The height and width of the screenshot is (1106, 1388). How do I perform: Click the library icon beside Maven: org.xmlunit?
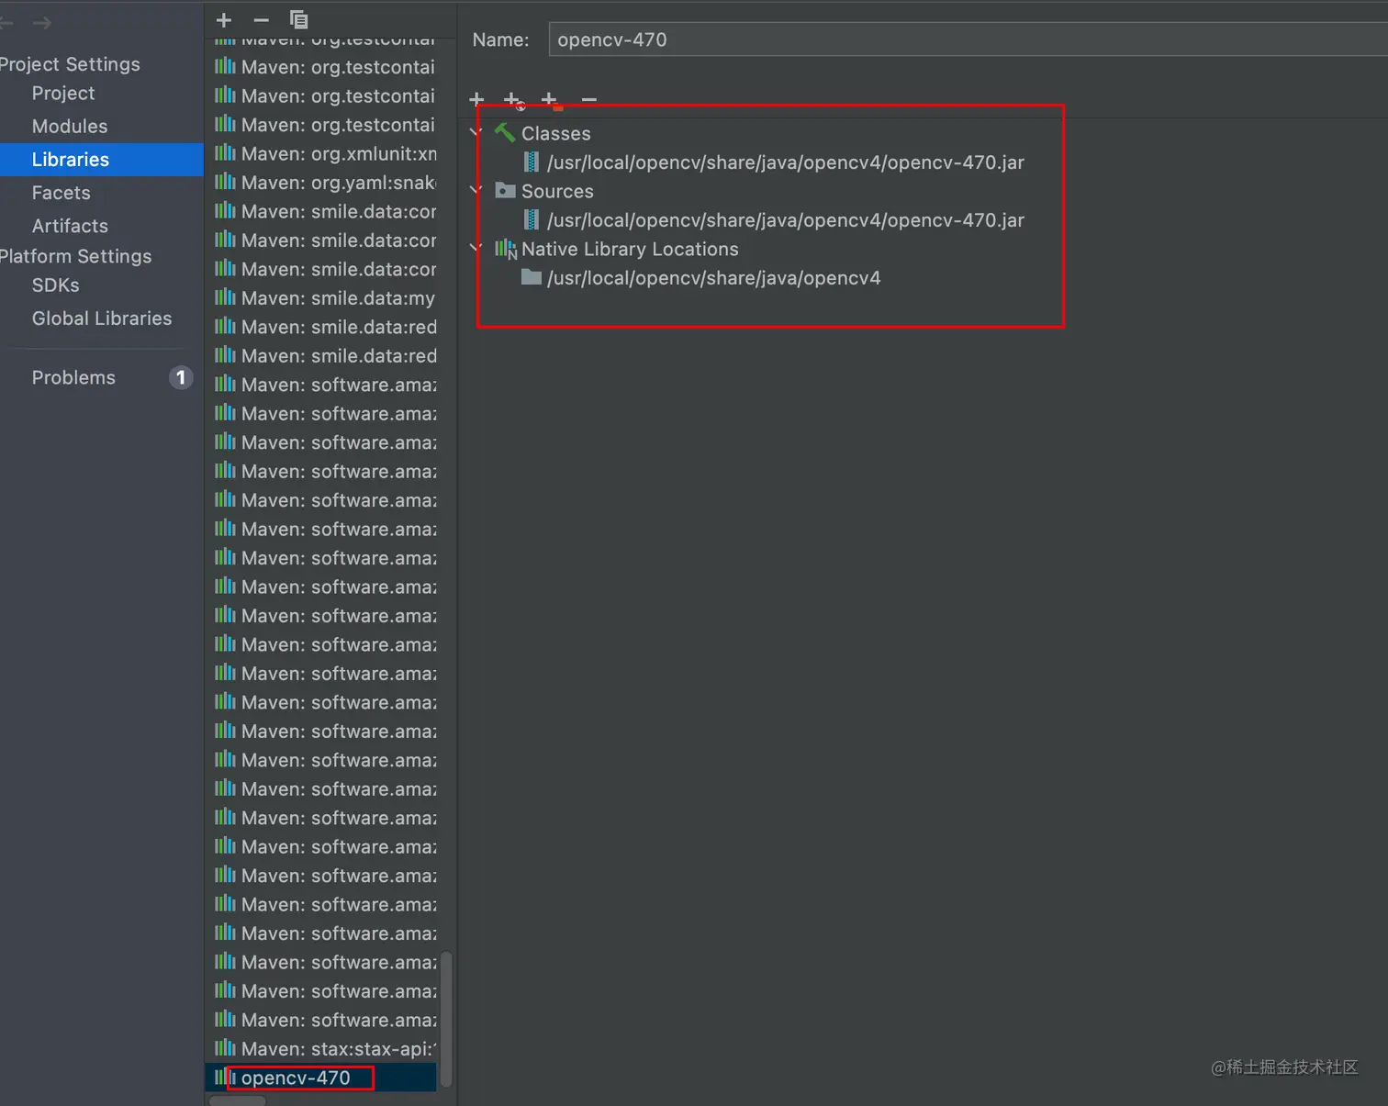coord(226,152)
